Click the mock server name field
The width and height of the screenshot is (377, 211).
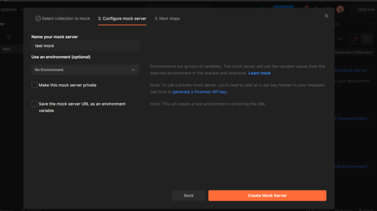click(85, 46)
